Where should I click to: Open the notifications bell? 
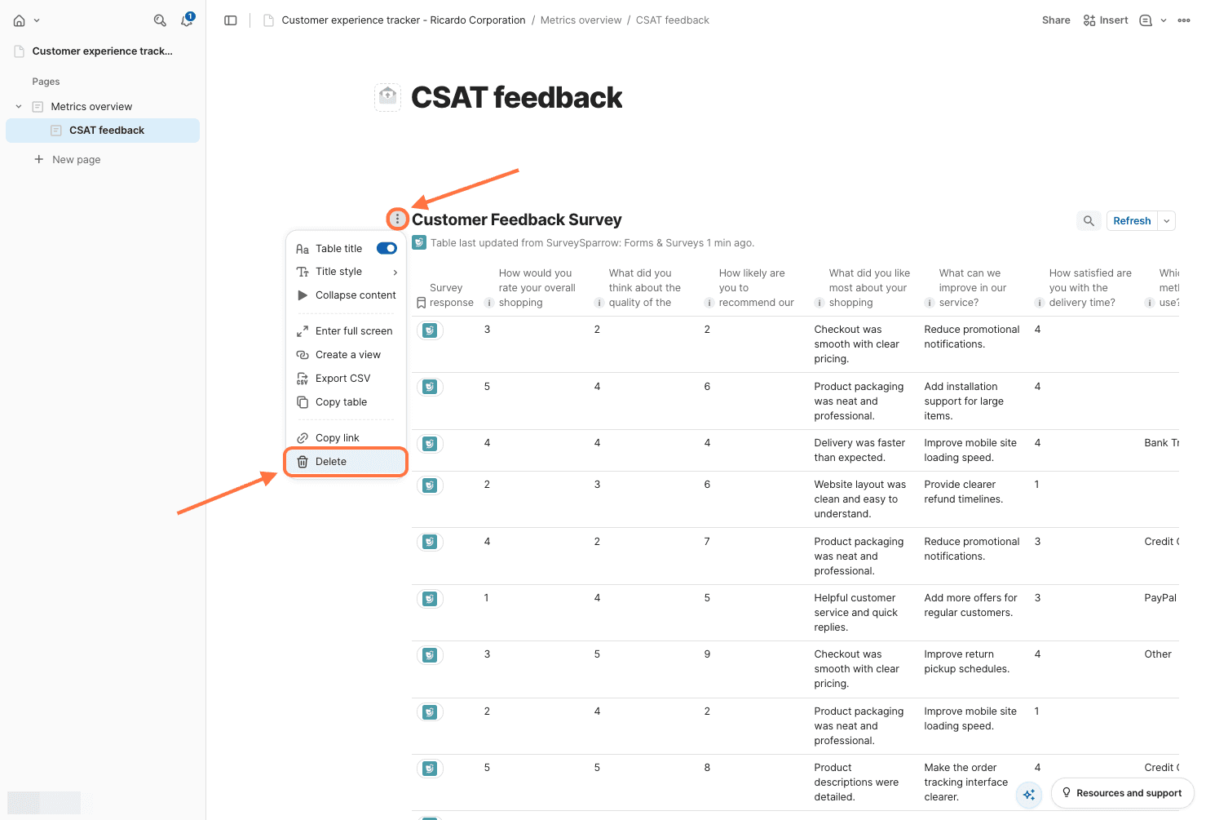187,20
